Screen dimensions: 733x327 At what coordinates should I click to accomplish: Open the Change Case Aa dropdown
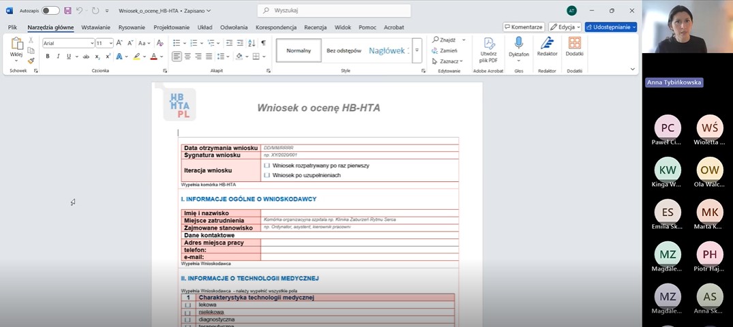click(x=144, y=43)
